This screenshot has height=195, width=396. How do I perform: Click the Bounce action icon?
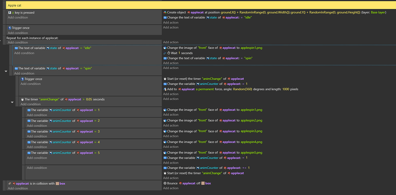pos(165,183)
